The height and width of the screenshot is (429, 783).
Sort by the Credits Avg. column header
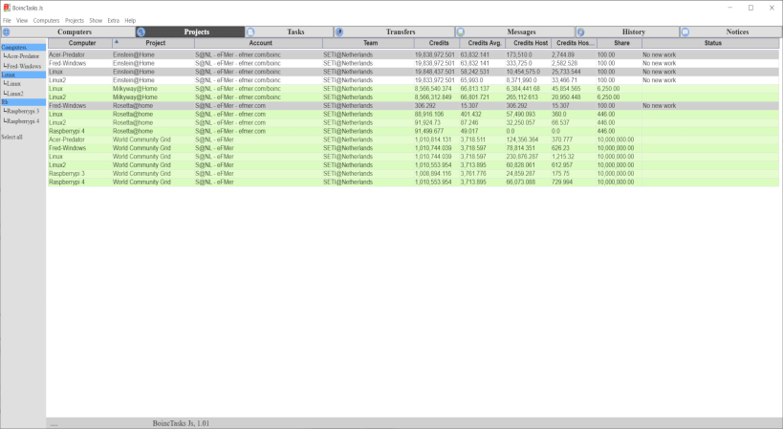(484, 43)
